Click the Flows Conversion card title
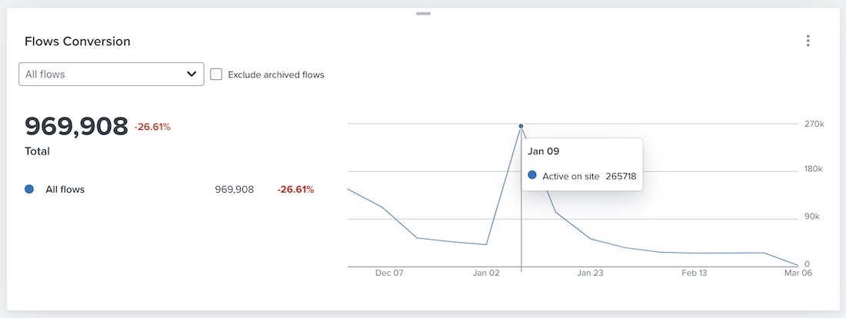This screenshot has width=846, height=318. pos(78,41)
